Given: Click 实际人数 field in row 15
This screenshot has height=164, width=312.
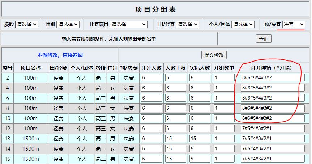Looking at the screenshot, I should tap(200, 159).
